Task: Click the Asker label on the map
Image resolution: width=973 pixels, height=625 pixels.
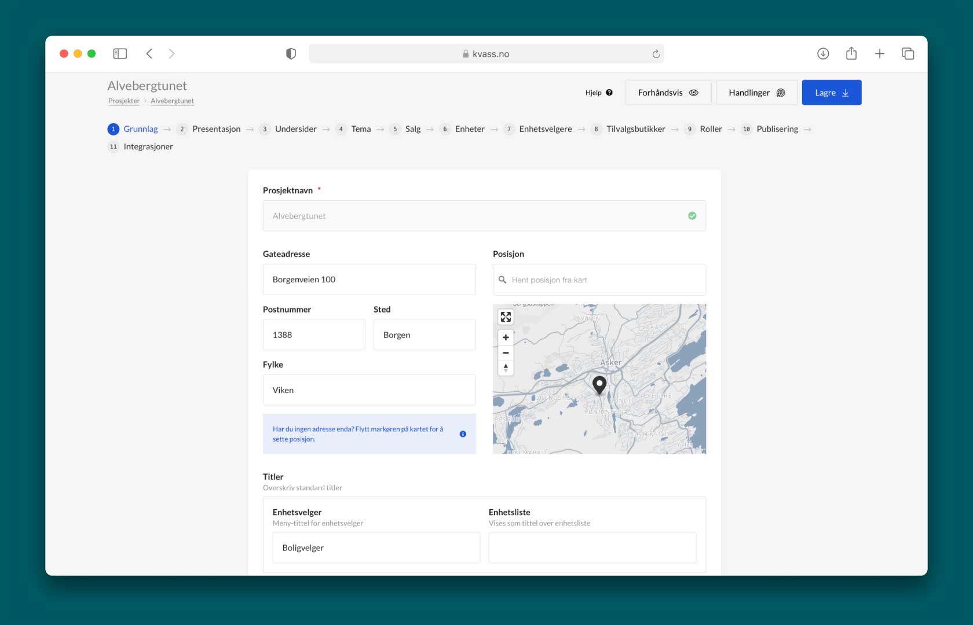Action: (610, 362)
